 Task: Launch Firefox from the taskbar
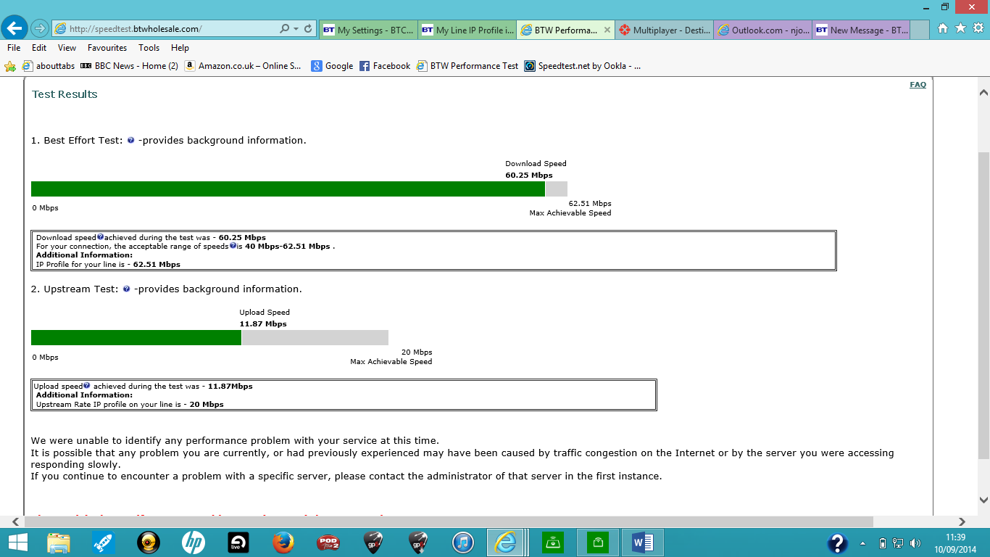tap(284, 542)
